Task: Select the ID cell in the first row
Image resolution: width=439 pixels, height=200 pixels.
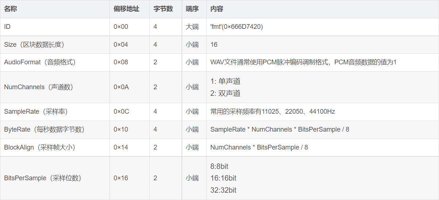Action: point(7,27)
